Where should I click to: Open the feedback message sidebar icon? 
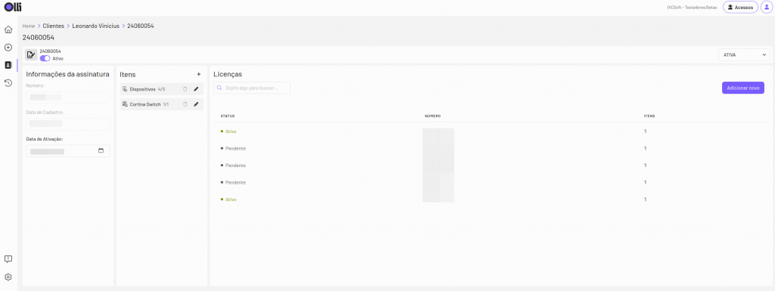click(x=8, y=259)
